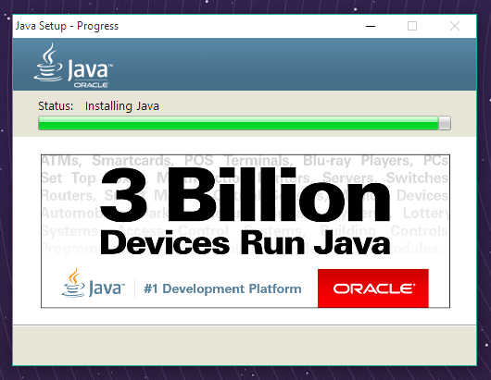Click the 'Status:' label
The image size is (491, 380).
pyautogui.click(x=56, y=106)
